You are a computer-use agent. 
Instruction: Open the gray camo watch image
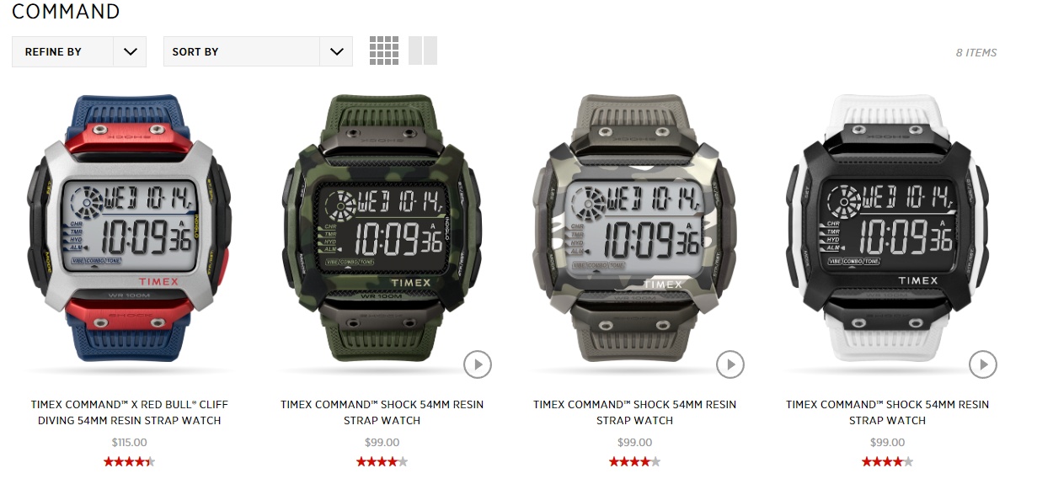click(x=634, y=228)
